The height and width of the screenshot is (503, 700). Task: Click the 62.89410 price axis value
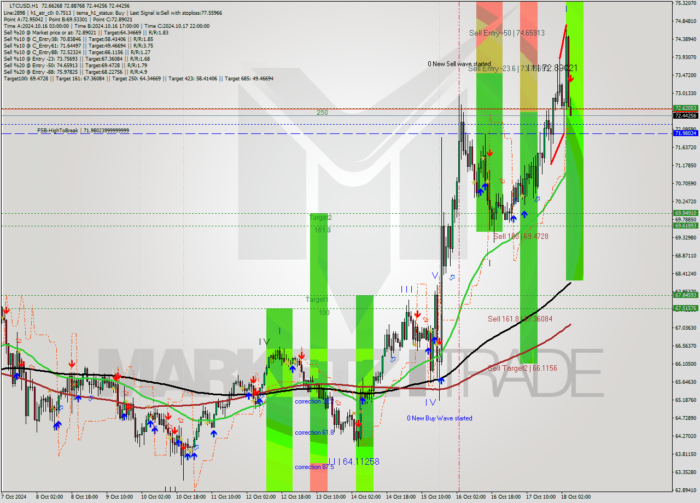pos(686,490)
